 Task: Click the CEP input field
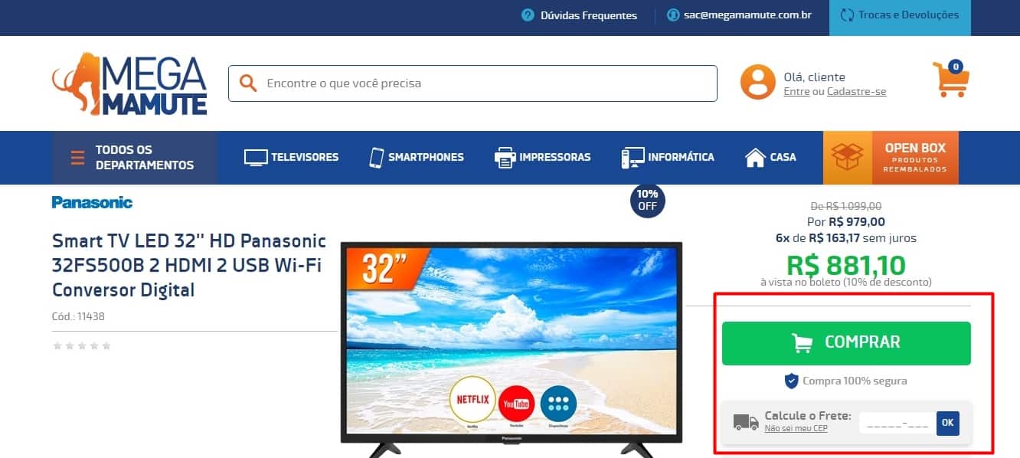[896, 423]
